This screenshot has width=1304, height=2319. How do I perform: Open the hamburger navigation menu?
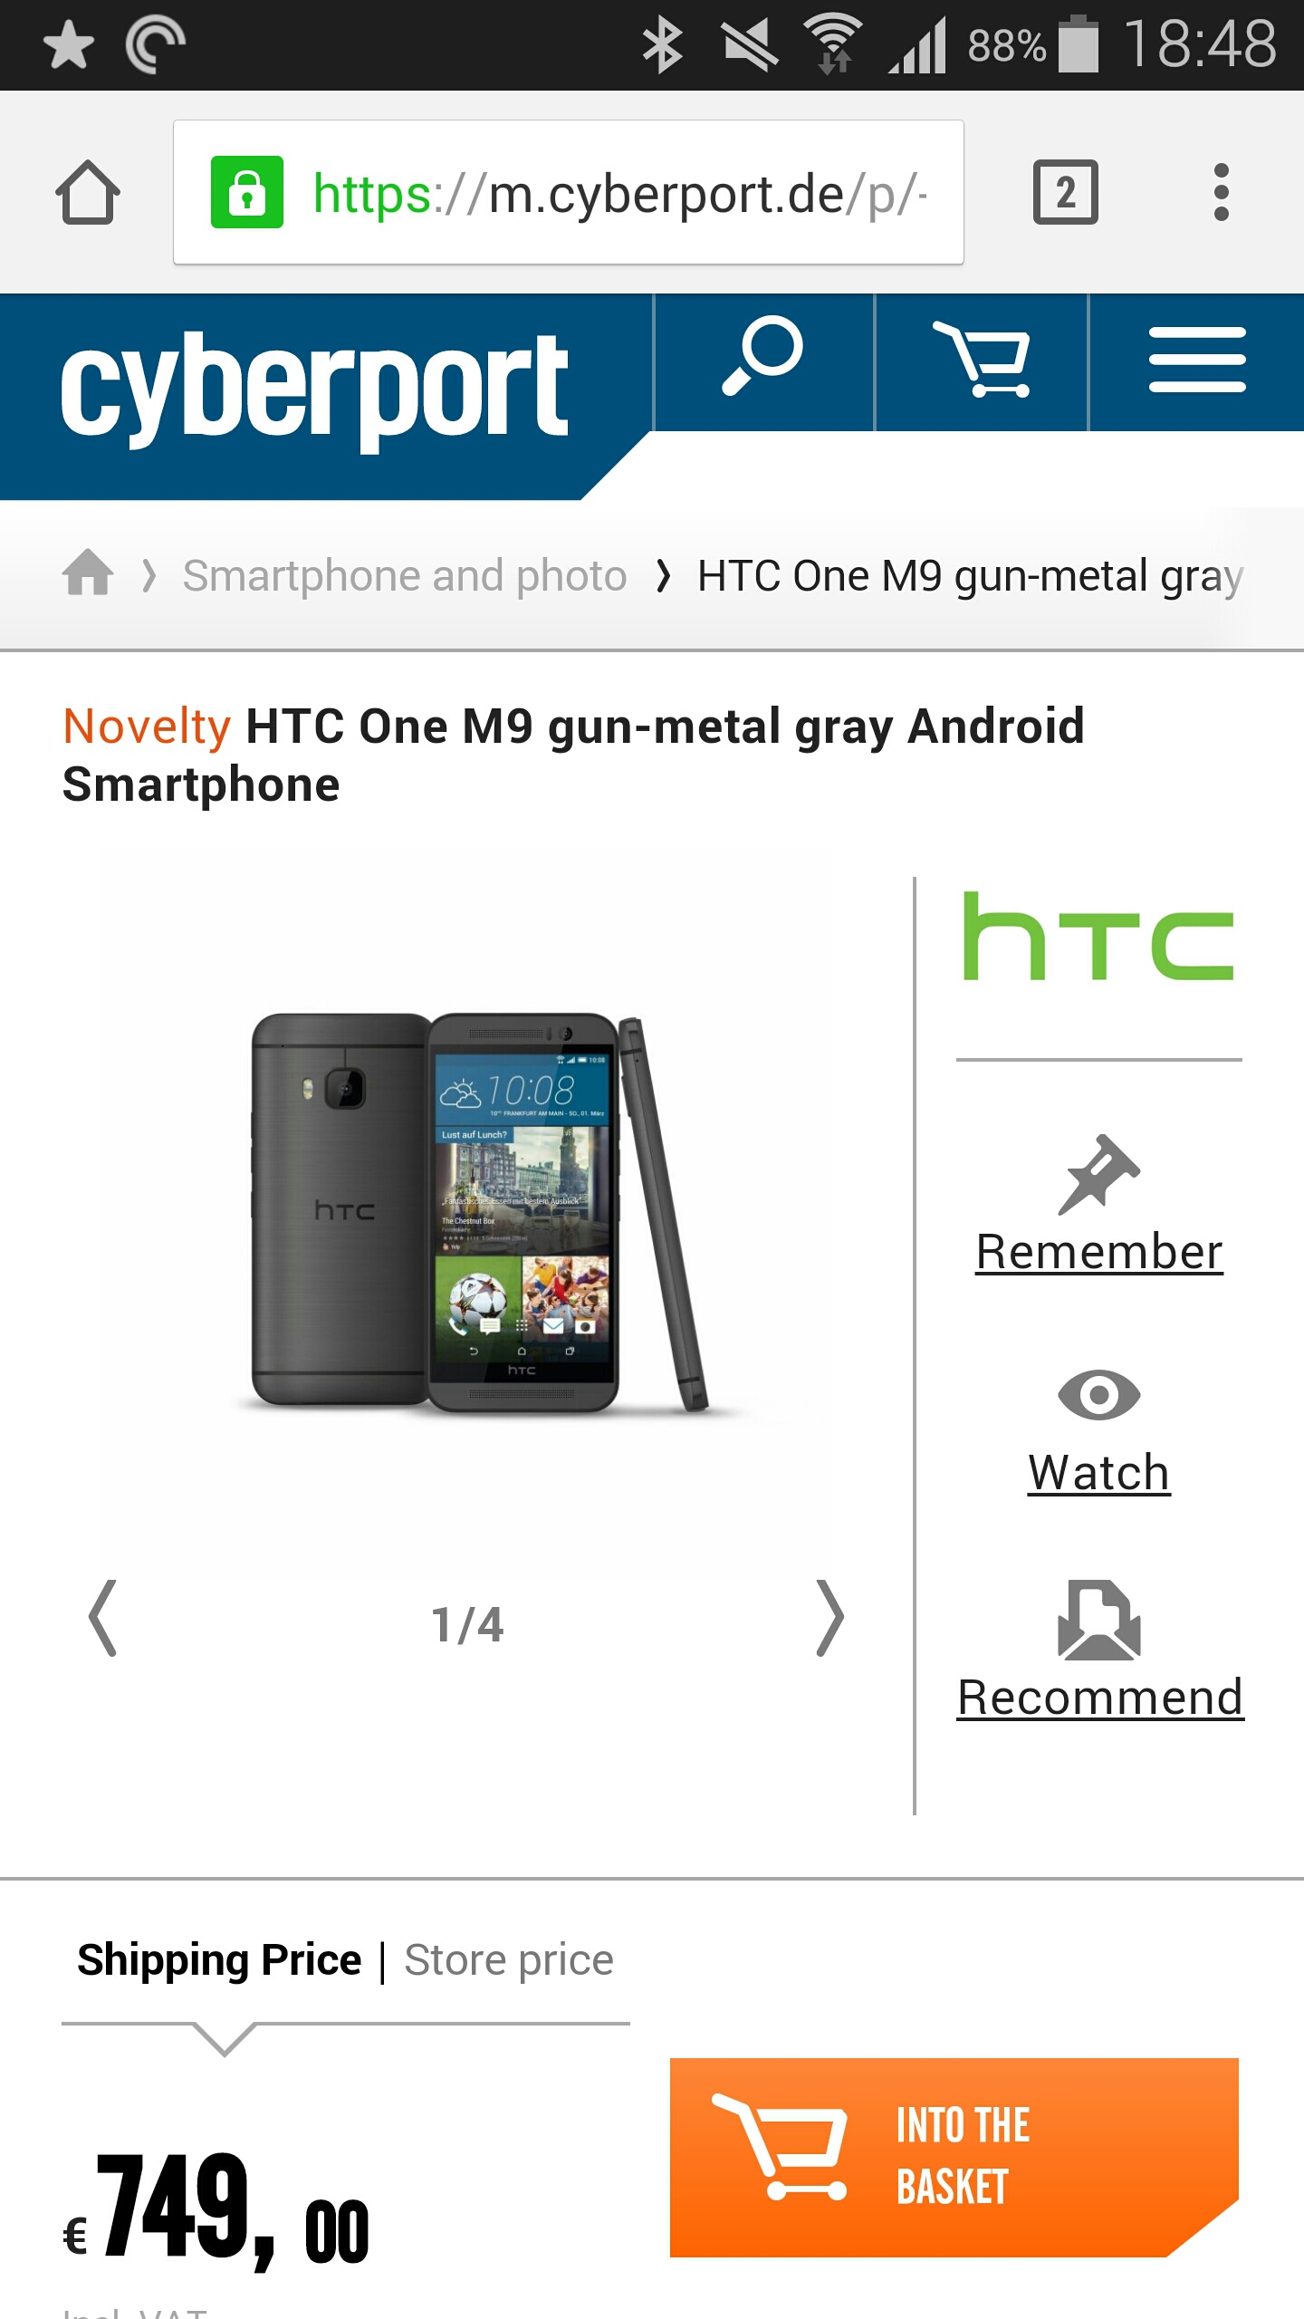1197,361
